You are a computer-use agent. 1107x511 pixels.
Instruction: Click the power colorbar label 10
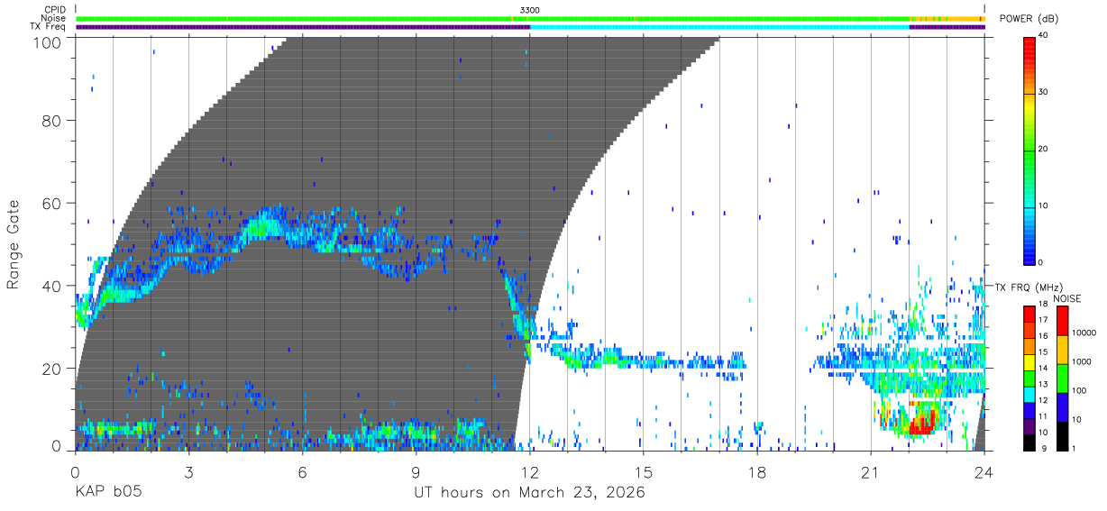(1045, 206)
